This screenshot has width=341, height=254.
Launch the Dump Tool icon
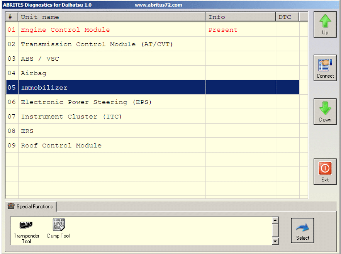pos(59,225)
